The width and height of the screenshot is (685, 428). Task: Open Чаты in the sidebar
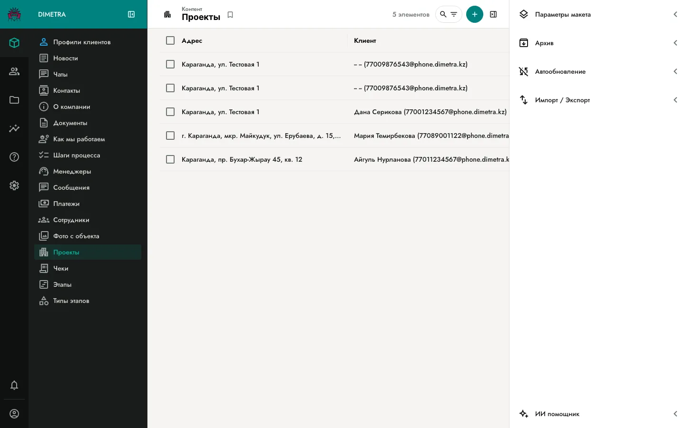pos(88,74)
